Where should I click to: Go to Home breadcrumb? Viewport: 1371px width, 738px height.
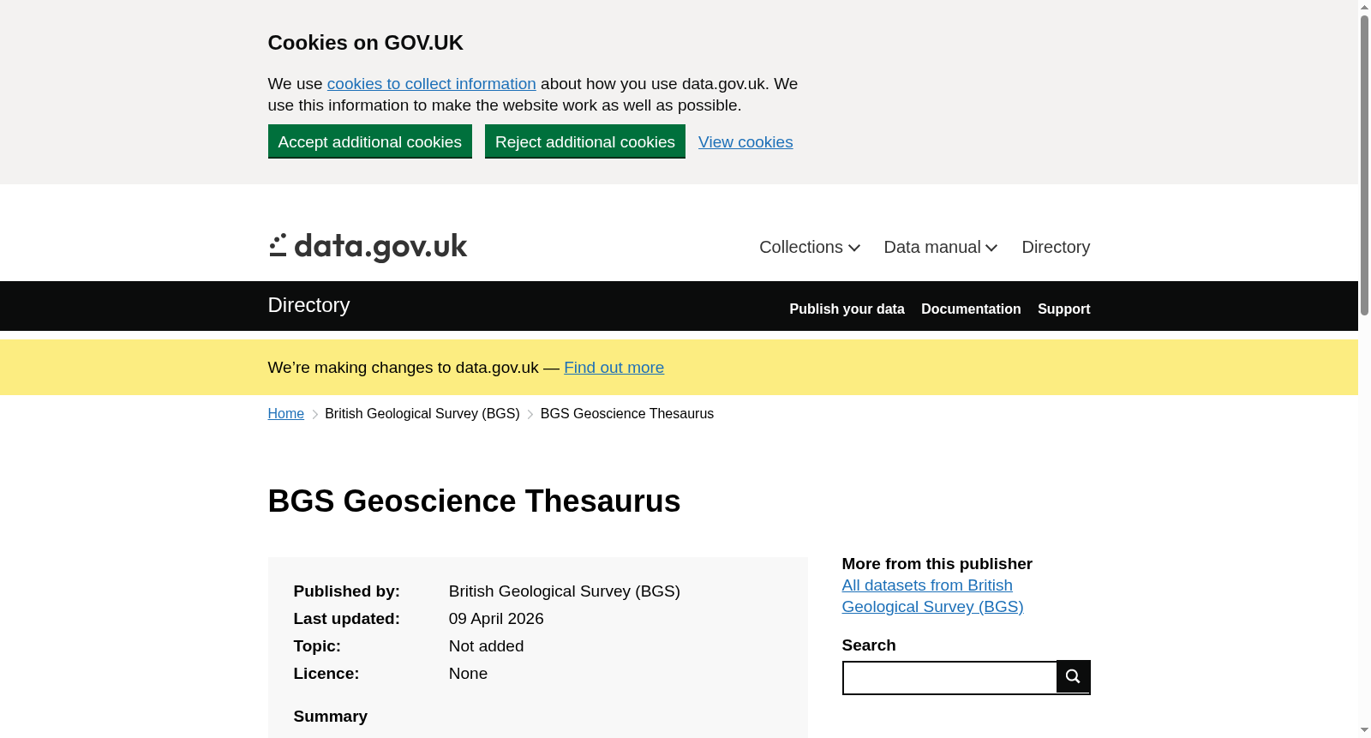tap(286, 414)
